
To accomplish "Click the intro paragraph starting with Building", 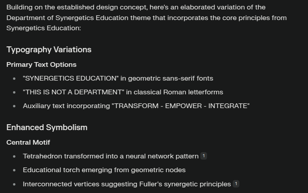I will pyautogui.click(x=147, y=18).
